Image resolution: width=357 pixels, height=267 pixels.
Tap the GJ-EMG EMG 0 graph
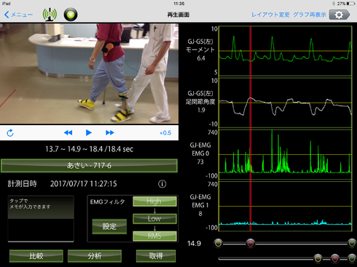pyautogui.click(x=286, y=154)
